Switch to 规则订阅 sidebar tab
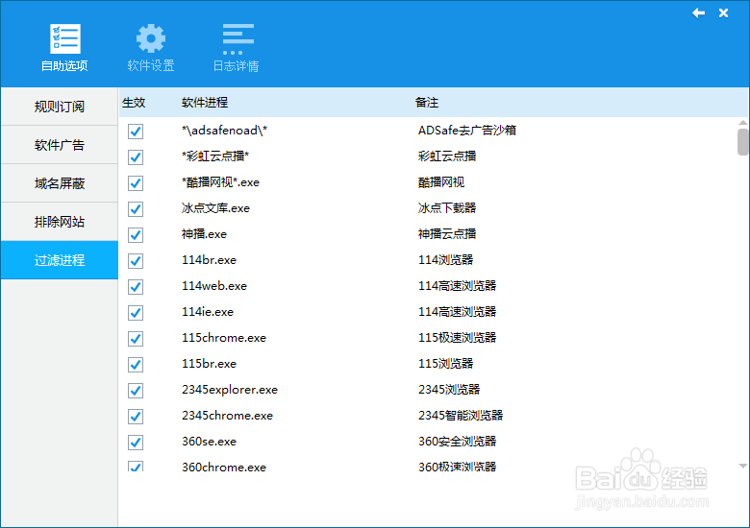 tap(60, 107)
